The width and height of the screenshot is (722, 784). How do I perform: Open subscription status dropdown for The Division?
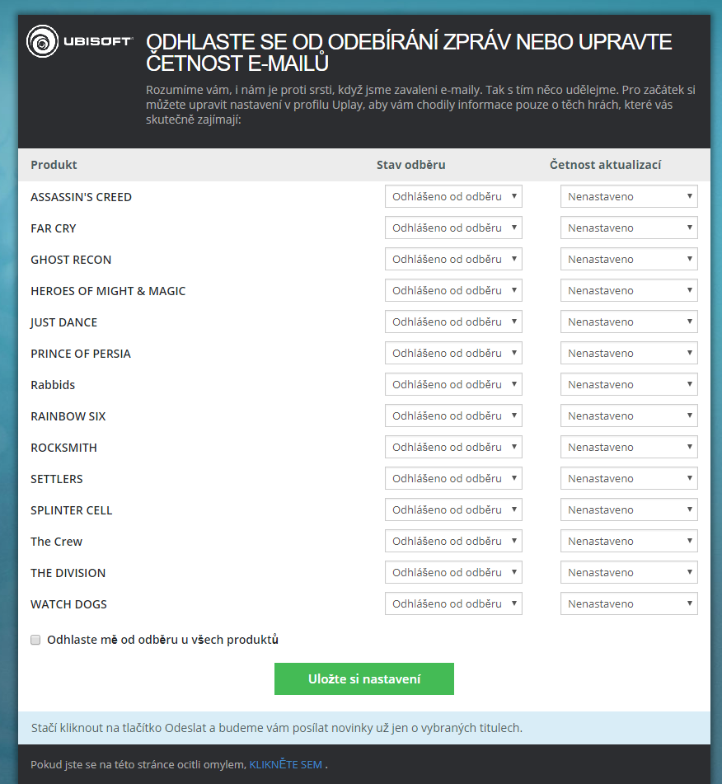[x=453, y=572]
